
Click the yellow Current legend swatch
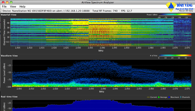point(148,97)
